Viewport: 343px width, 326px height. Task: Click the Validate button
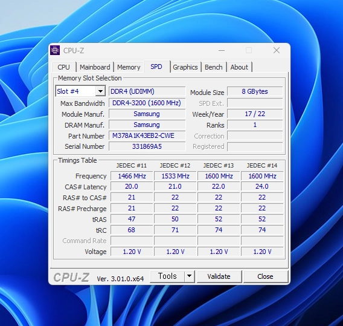pos(219,276)
